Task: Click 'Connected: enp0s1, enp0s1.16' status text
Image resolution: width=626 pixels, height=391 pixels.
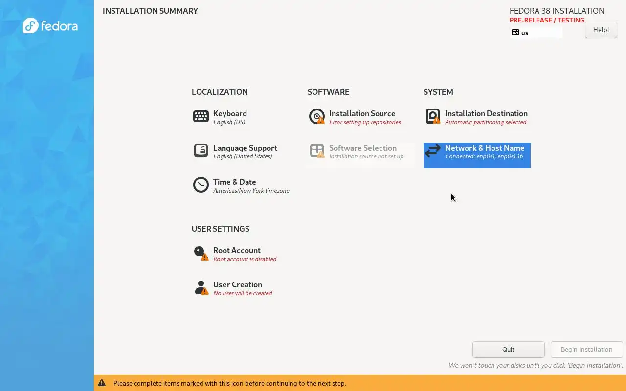Action: click(x=484, y=156)
